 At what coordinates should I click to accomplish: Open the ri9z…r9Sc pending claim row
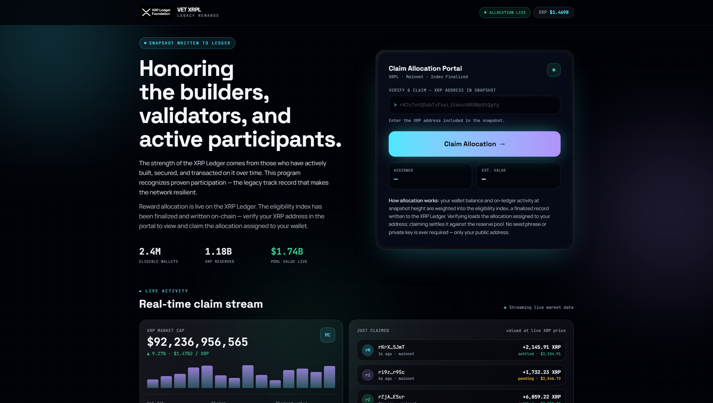(x=461, y=375)
